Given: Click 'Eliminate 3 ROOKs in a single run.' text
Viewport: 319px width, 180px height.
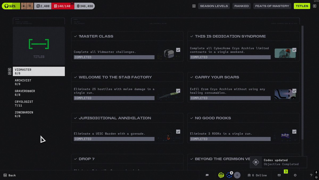Looking at the screenshot, I should coord(221,134).
